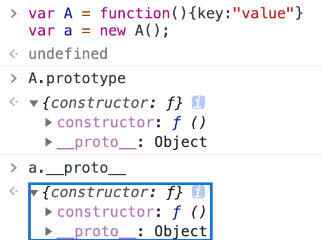Expand __proto__ Object under A.prototype result
This screenshot has width=322, height=240.
tap(49, 142)
